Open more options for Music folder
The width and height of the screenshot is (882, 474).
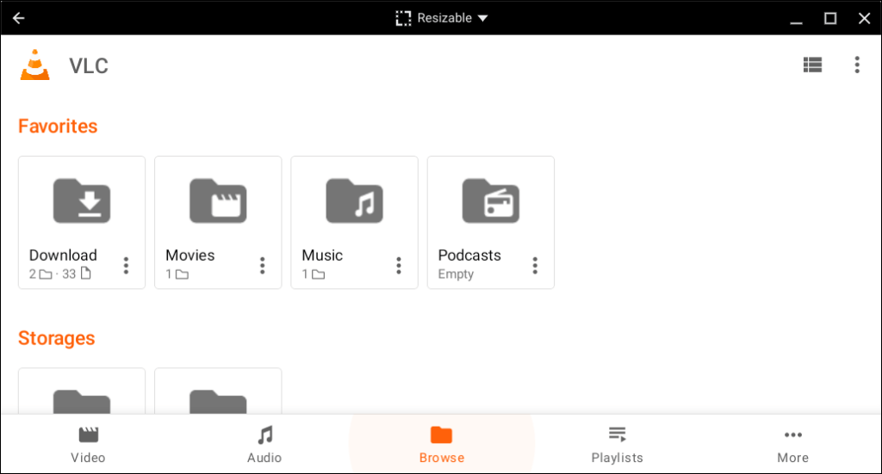[x=398, y=265]
